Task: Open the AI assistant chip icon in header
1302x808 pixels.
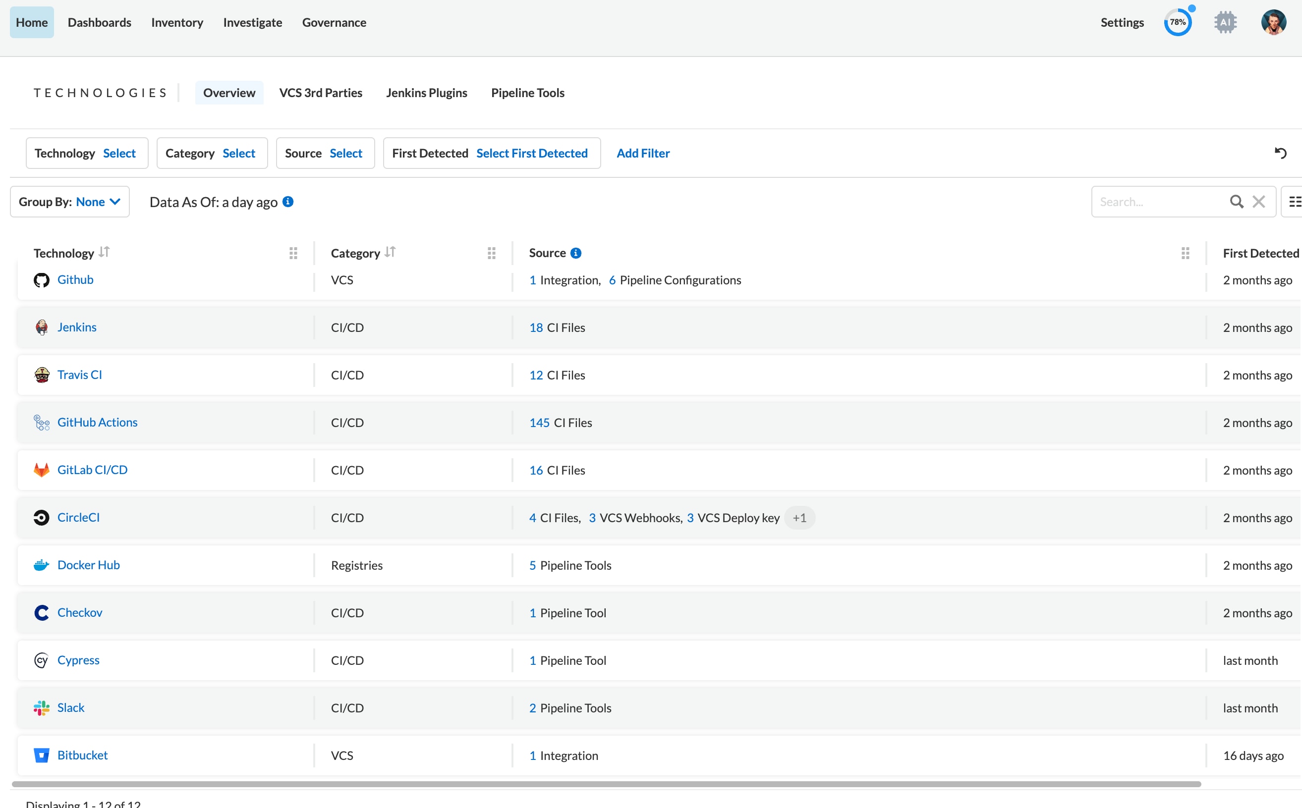Action: pos(1225,22)
